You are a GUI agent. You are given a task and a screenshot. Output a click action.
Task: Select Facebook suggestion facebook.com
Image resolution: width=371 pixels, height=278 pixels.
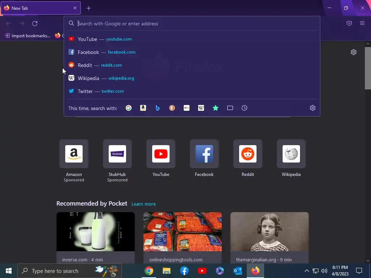192,52
